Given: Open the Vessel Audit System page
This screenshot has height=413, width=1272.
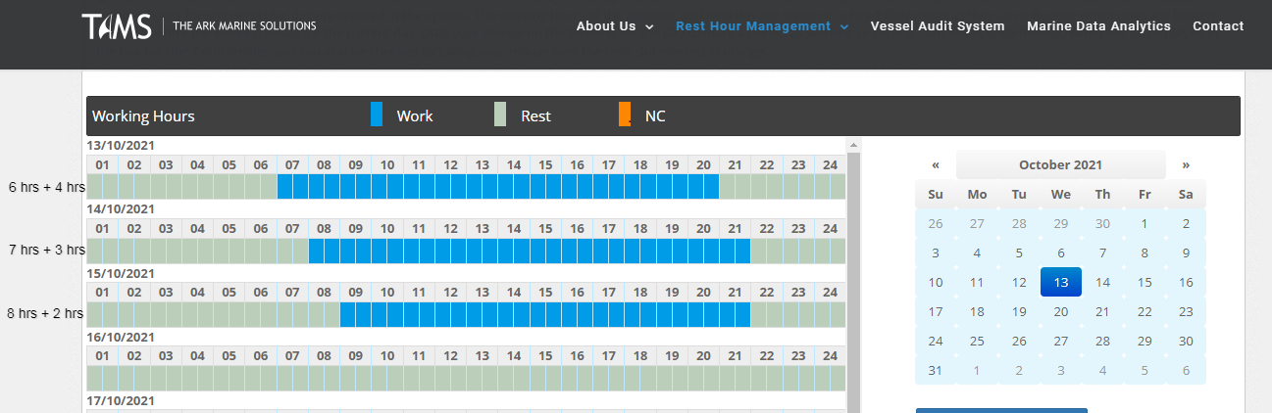Looking at the screenshot, I should tap(937, 26).
